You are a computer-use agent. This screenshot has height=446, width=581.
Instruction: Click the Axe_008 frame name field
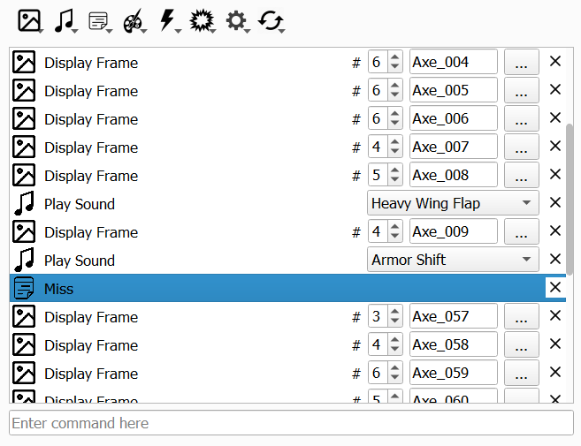pyautogui.click(x=453, y=176)
